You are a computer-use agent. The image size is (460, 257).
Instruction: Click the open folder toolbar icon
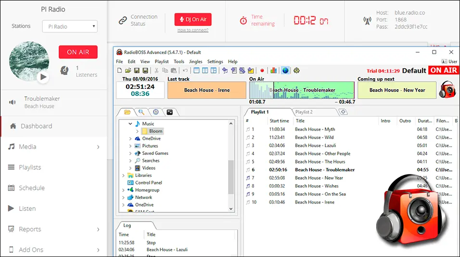coord(128,70)
